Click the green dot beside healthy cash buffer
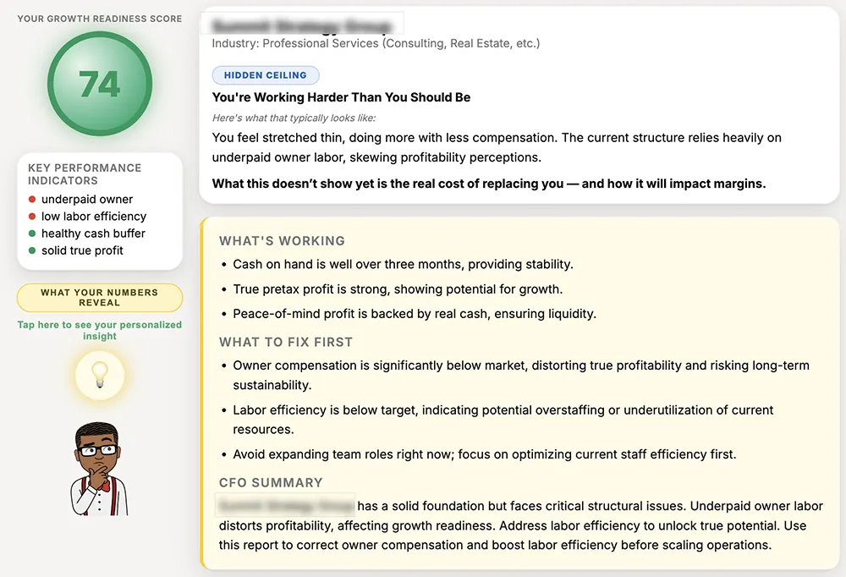The height and width of the screenshot is (577, 846). [32, 234]
